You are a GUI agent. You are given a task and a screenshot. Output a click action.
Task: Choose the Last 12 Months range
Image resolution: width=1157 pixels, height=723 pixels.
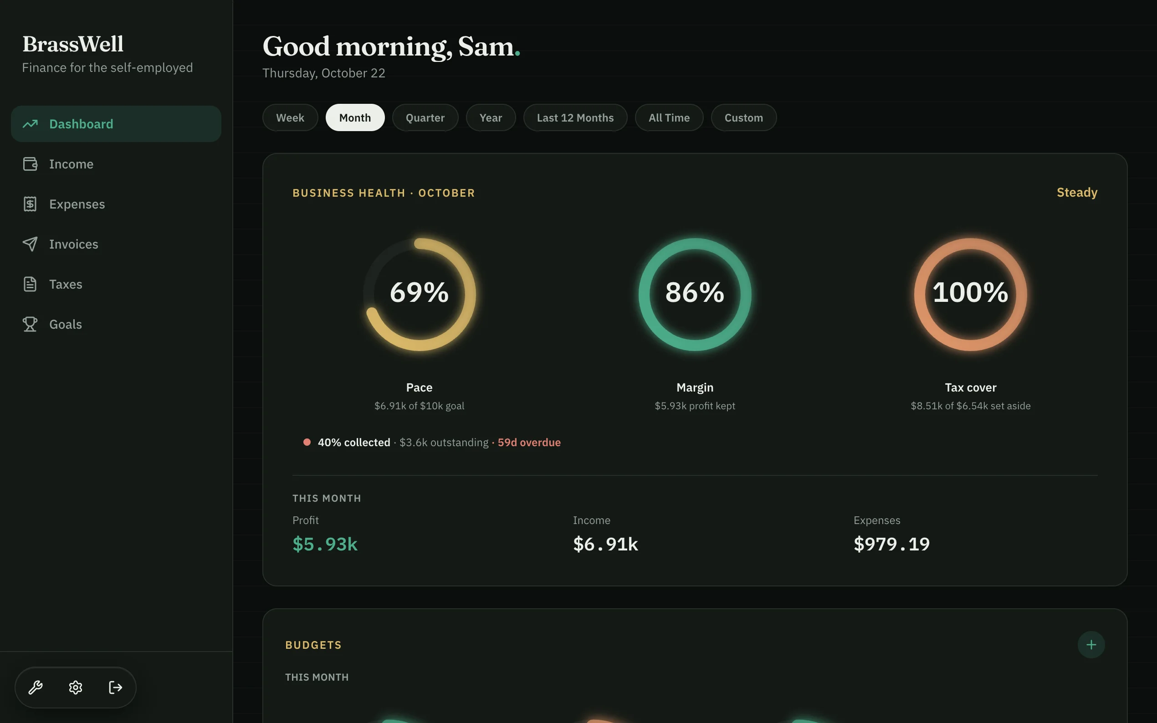pos(575,117)
